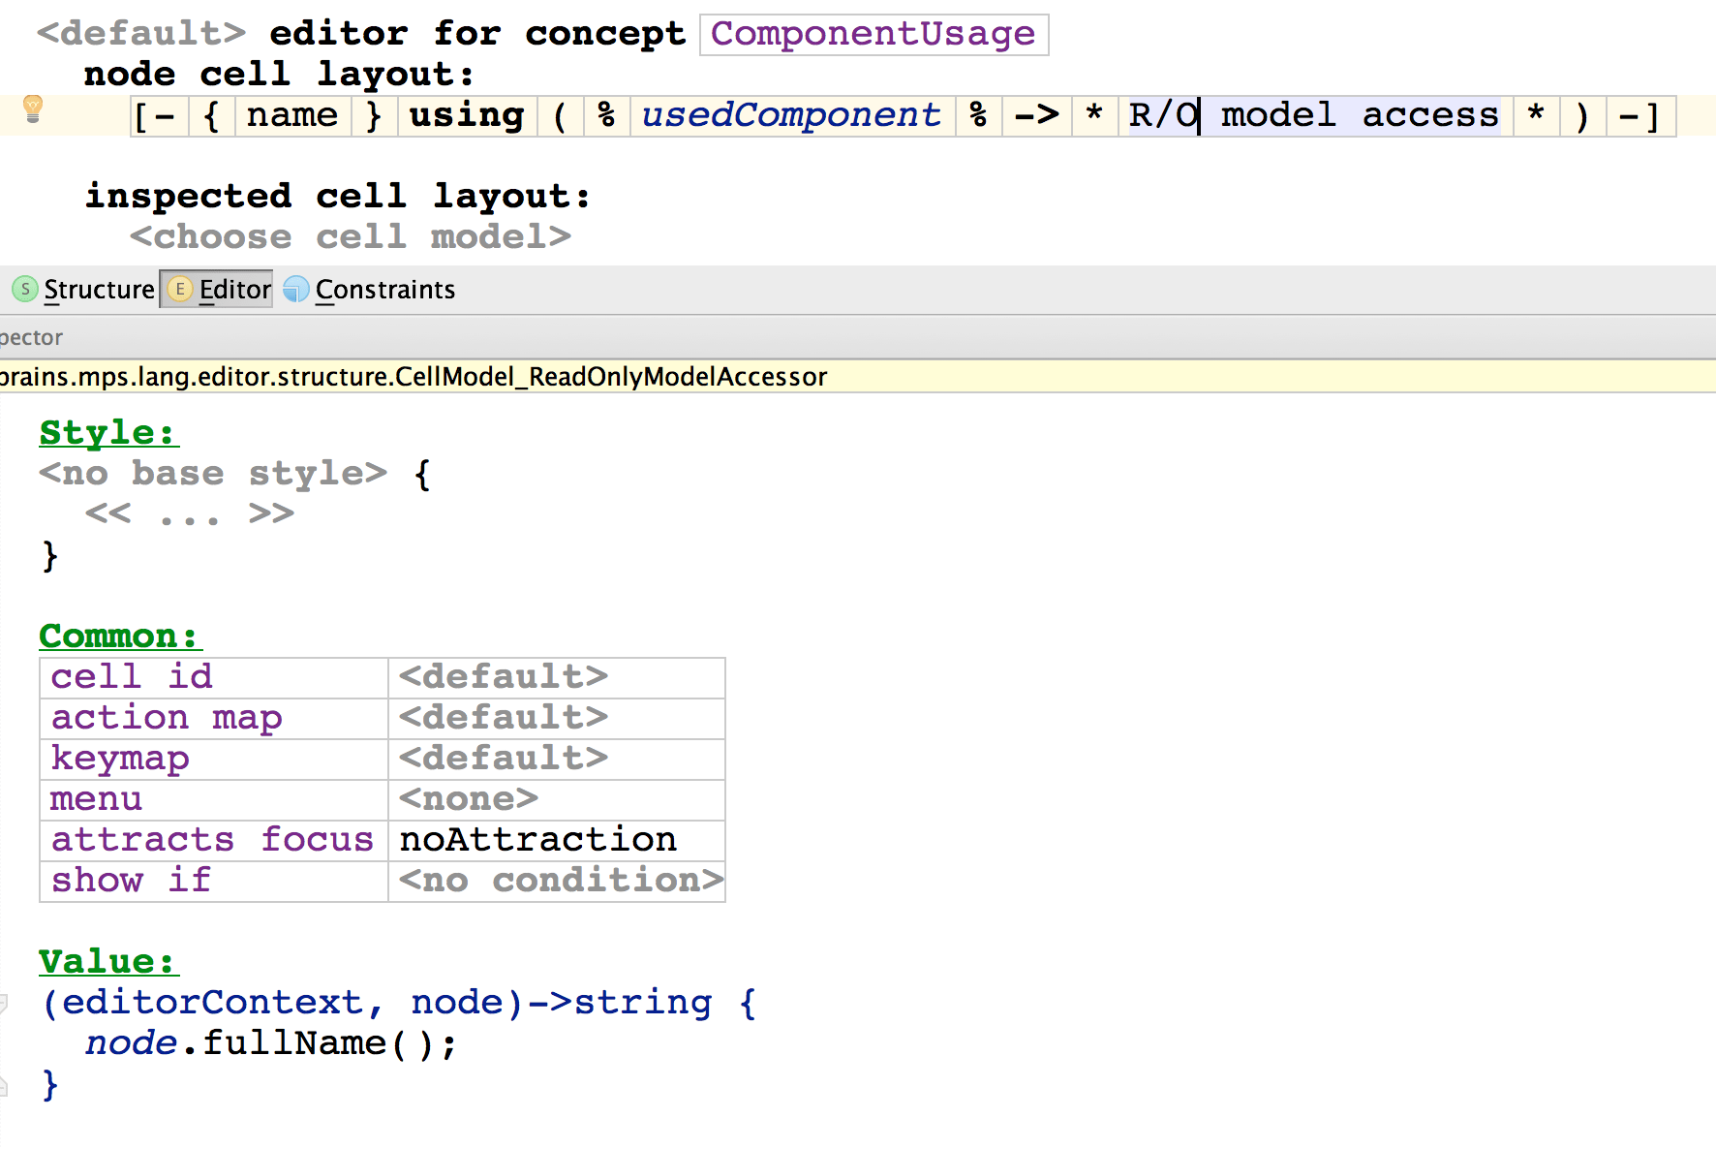
Task: Open the Constraints tab
Action: (370, 289)
